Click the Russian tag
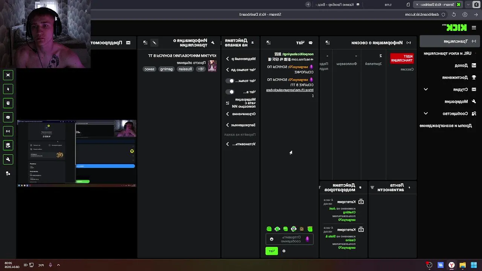This screenshot has height=271, width=482. [x=185, y=69]
